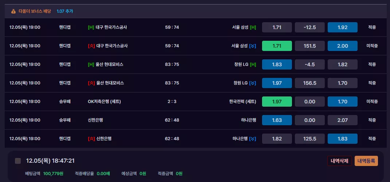The width and height of the screenshot is (390, 182).
Task: Select green 1.97 odds for OK저축은행
Action: coord(277,102)
